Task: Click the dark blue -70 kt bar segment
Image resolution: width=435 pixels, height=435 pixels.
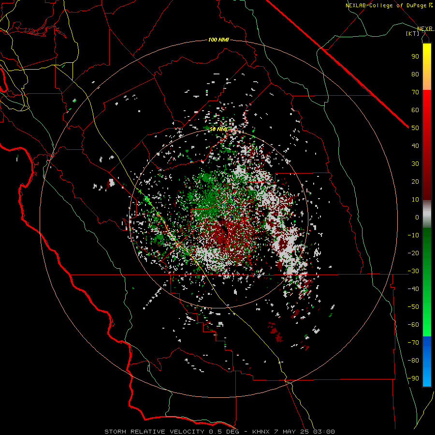Action: pyautogui.click(x=427, y=343)
